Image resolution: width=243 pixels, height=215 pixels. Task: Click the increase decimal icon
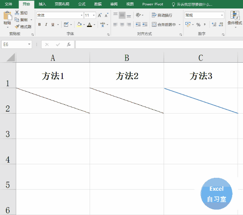point(214,24)
